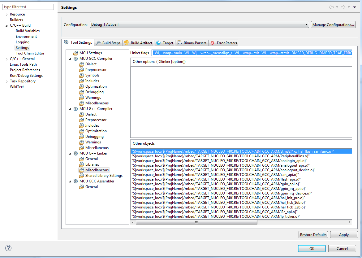The width and height of the screenshot is (362, 258).
Task: Click into the Linker flags field
Action: point(252,53)
